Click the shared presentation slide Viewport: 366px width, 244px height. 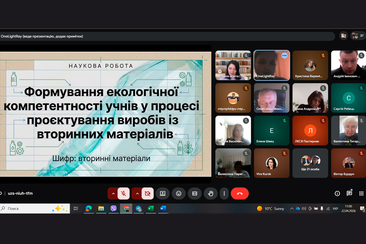coord(105,114)
